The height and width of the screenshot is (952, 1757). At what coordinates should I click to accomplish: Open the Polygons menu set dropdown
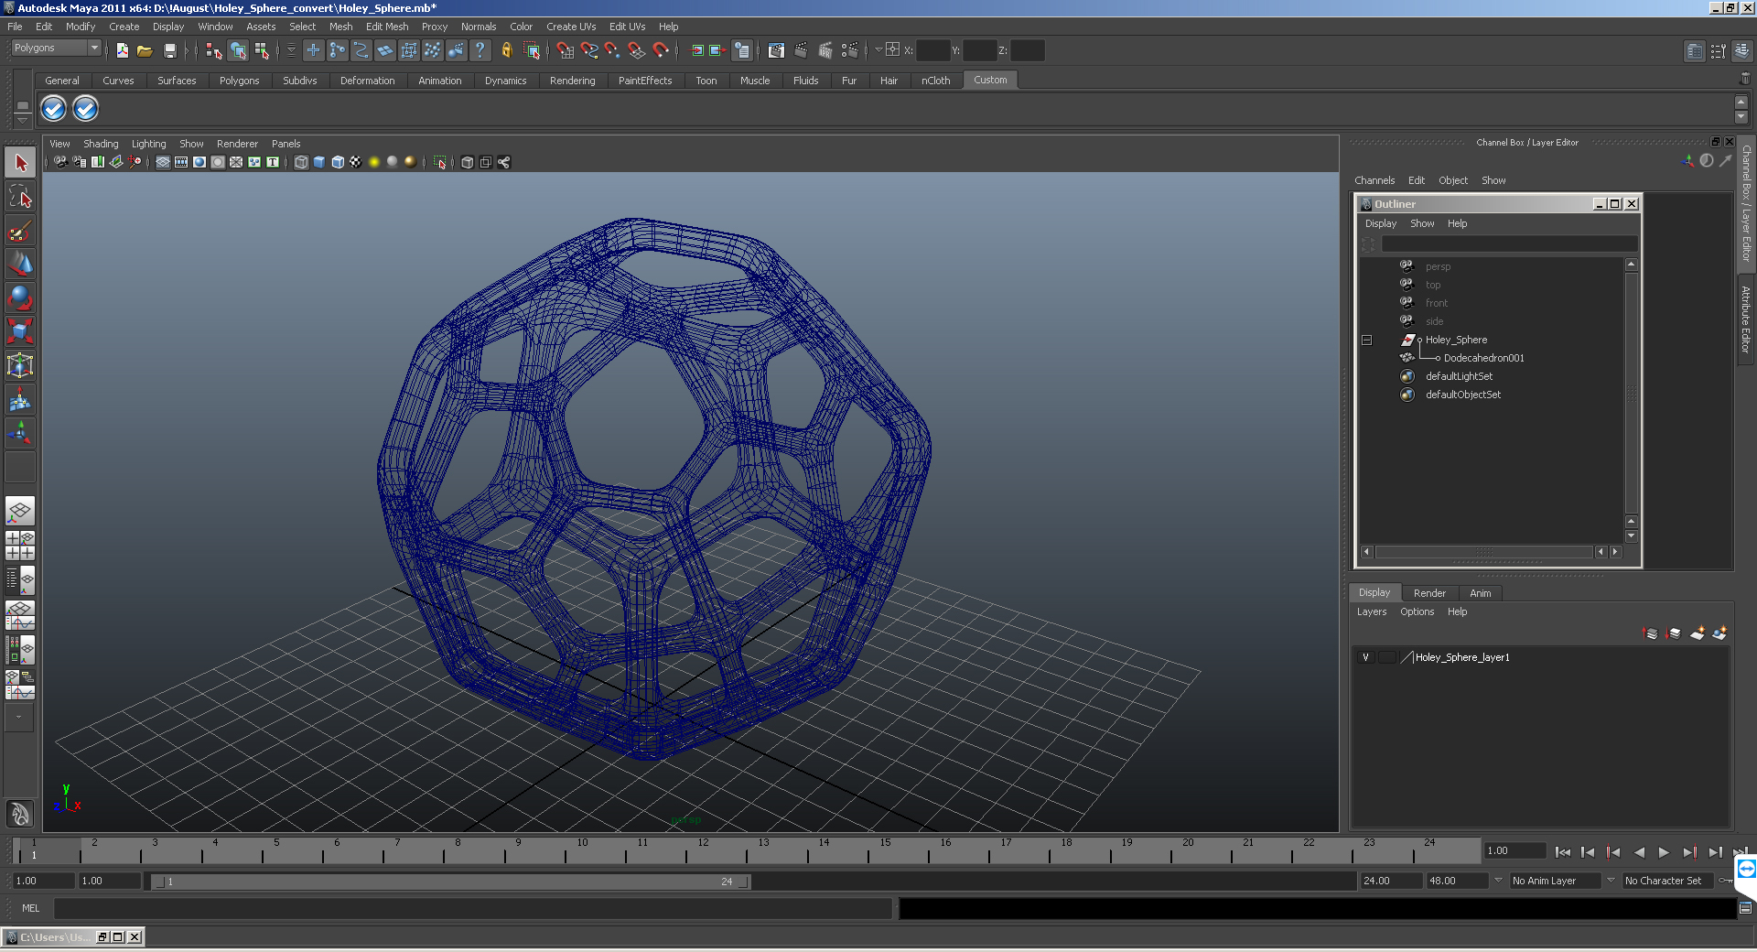pos(56,48)
